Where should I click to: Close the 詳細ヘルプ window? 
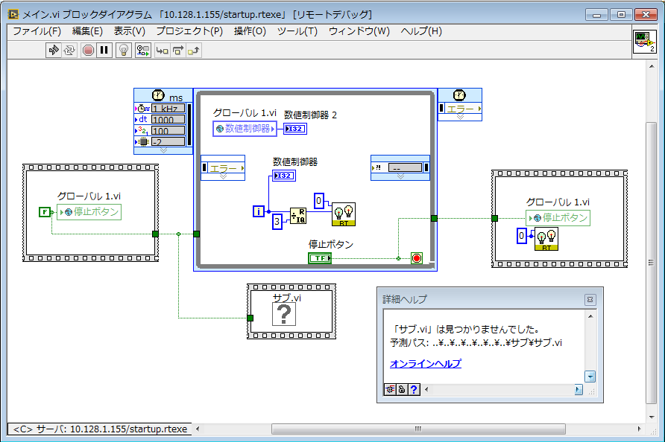[x=590, y=300]
